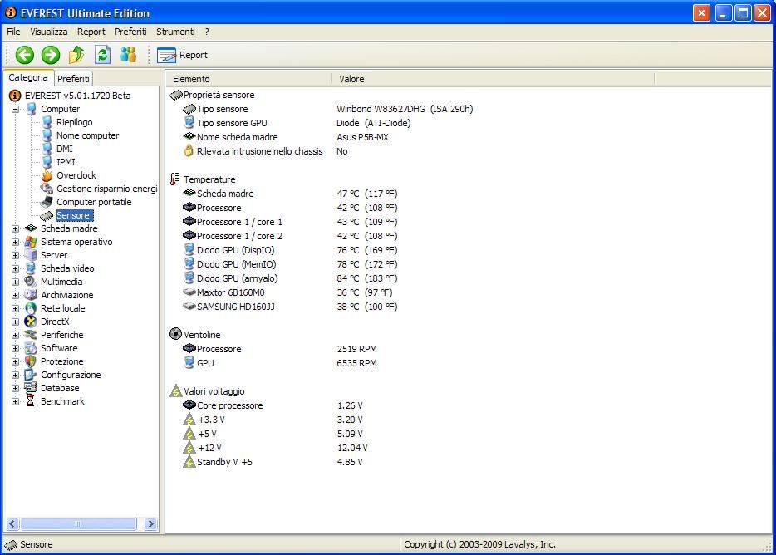The height and width of the screenshot is (555, 776).
Task: Expand the Sistema operativo tree node
Action: pos(15,242)
